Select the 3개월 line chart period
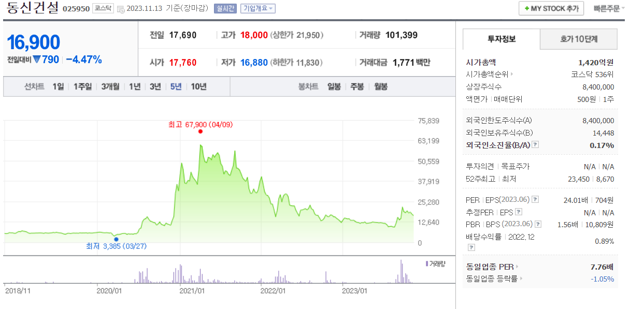This screenshot has width=630, height=309. pos(111,86)
